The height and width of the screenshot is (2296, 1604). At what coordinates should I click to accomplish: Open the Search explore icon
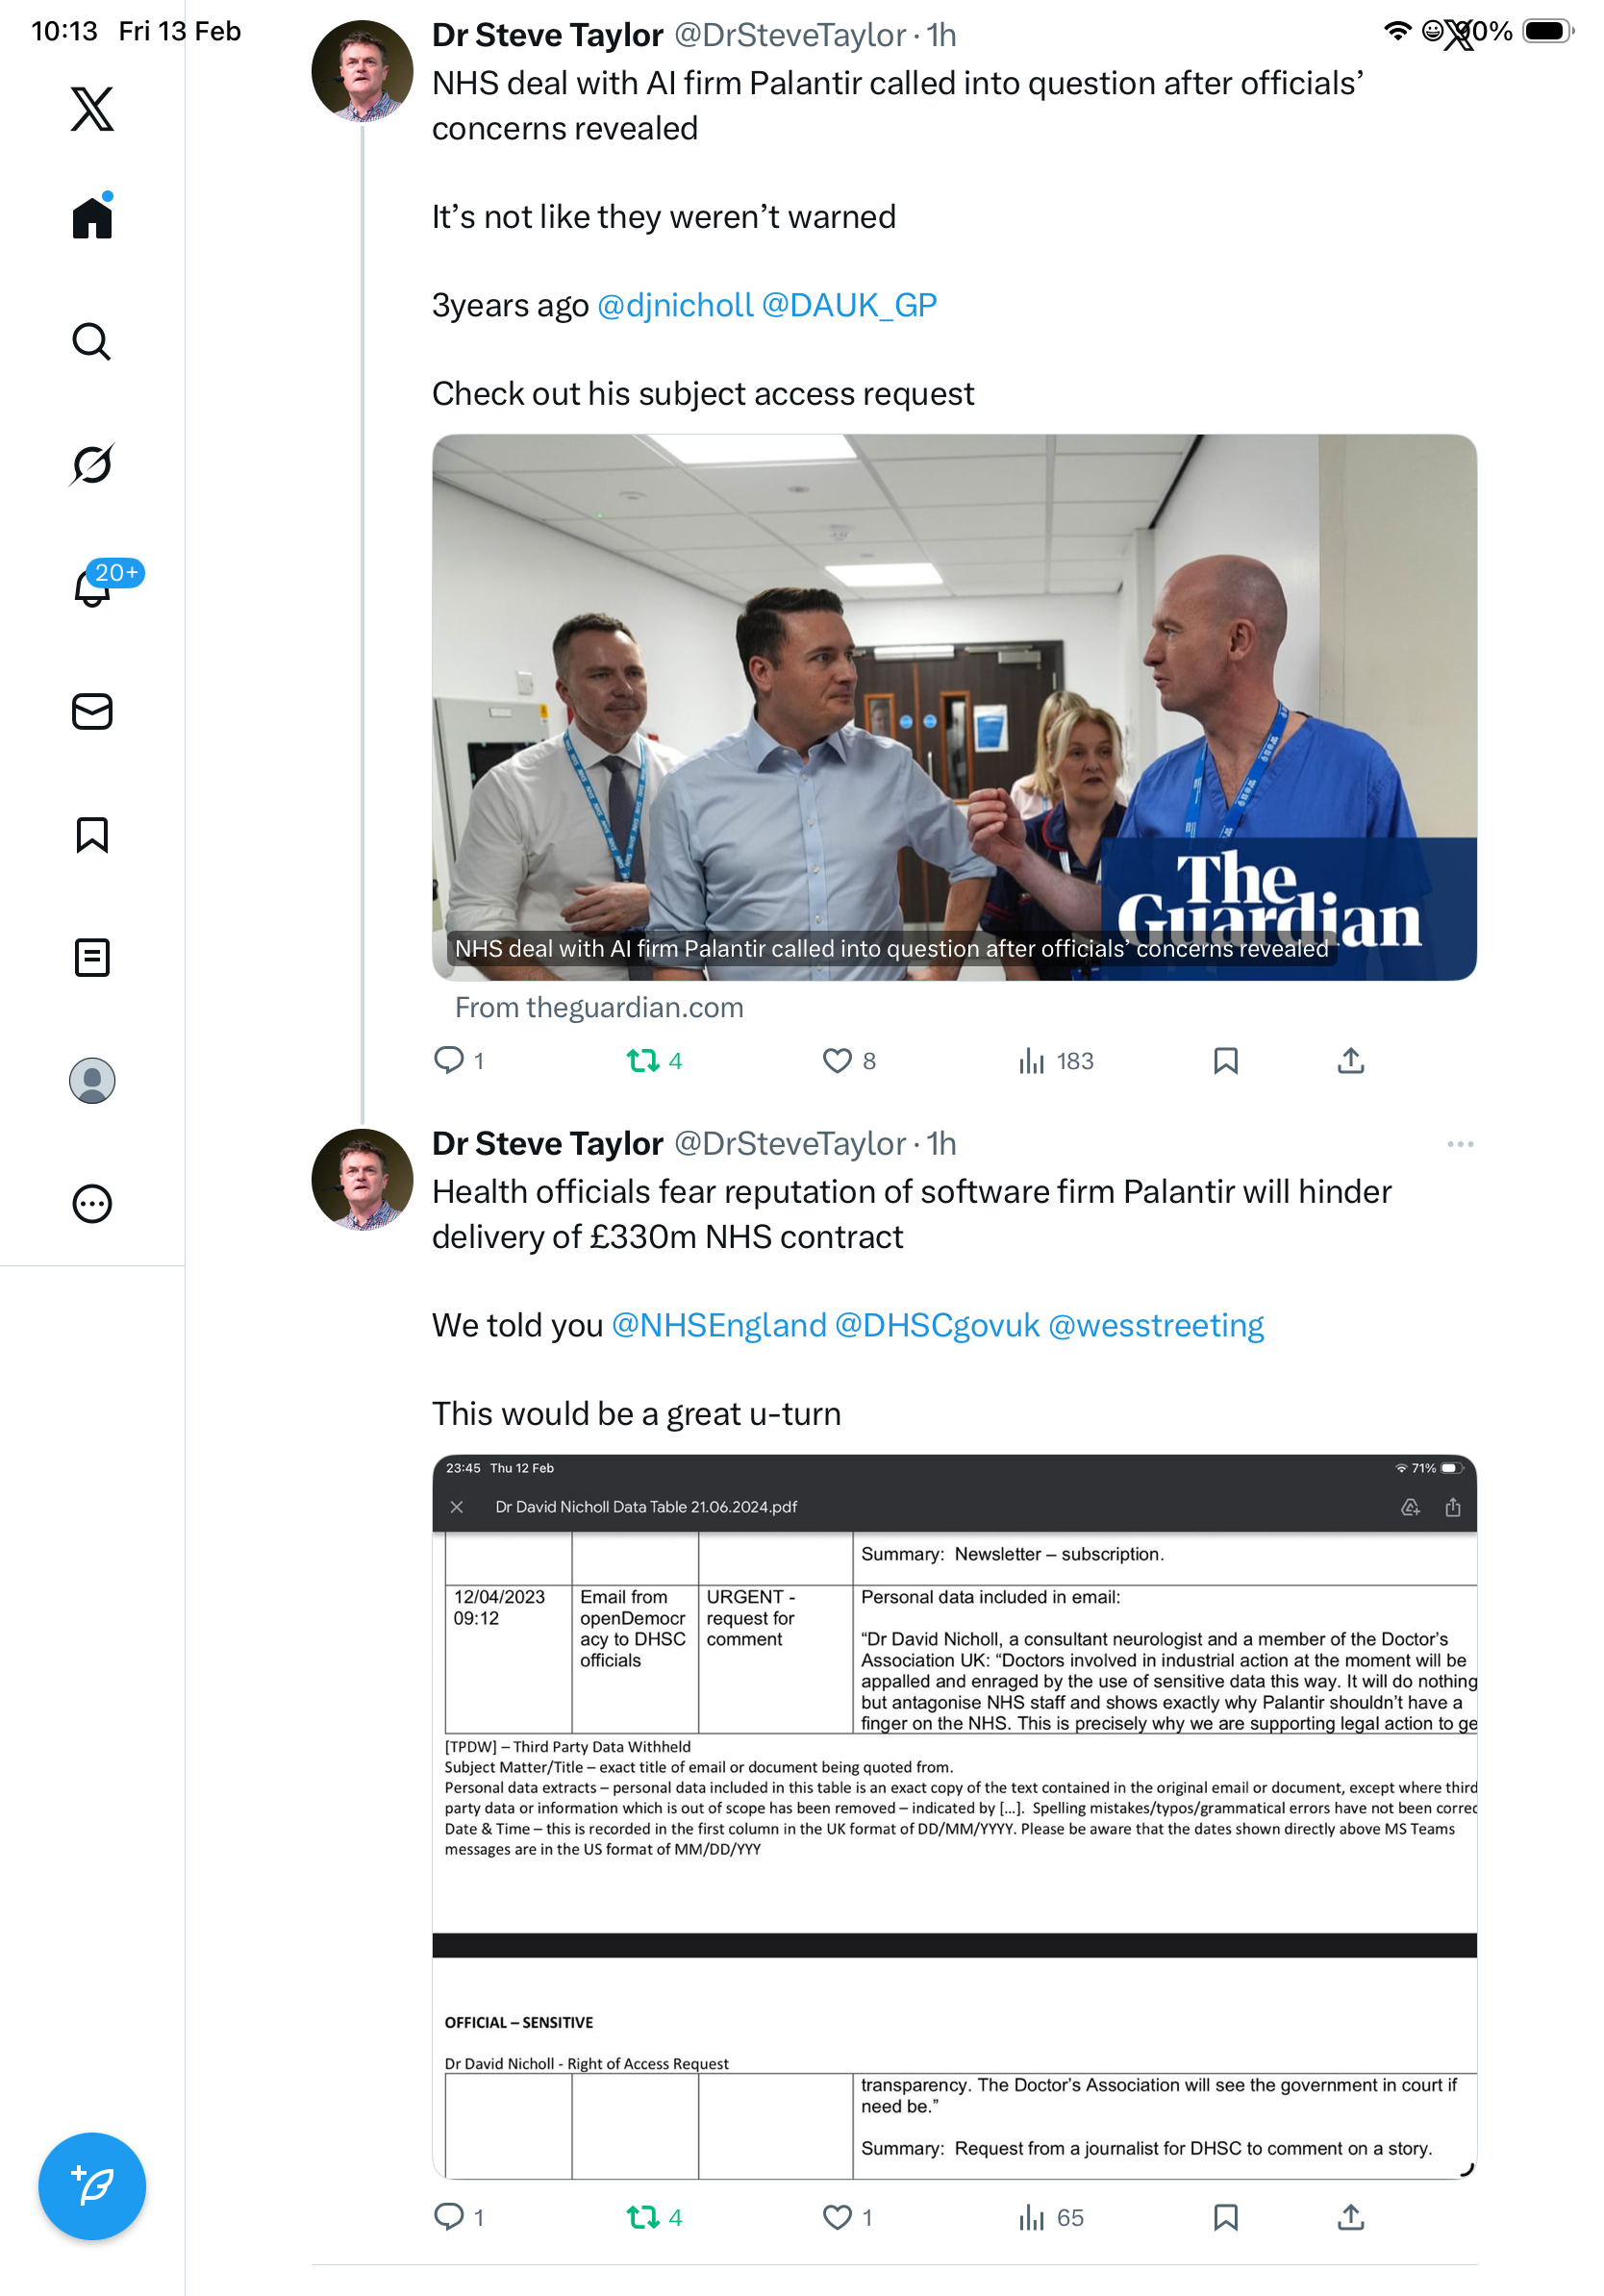click(92, 341)
